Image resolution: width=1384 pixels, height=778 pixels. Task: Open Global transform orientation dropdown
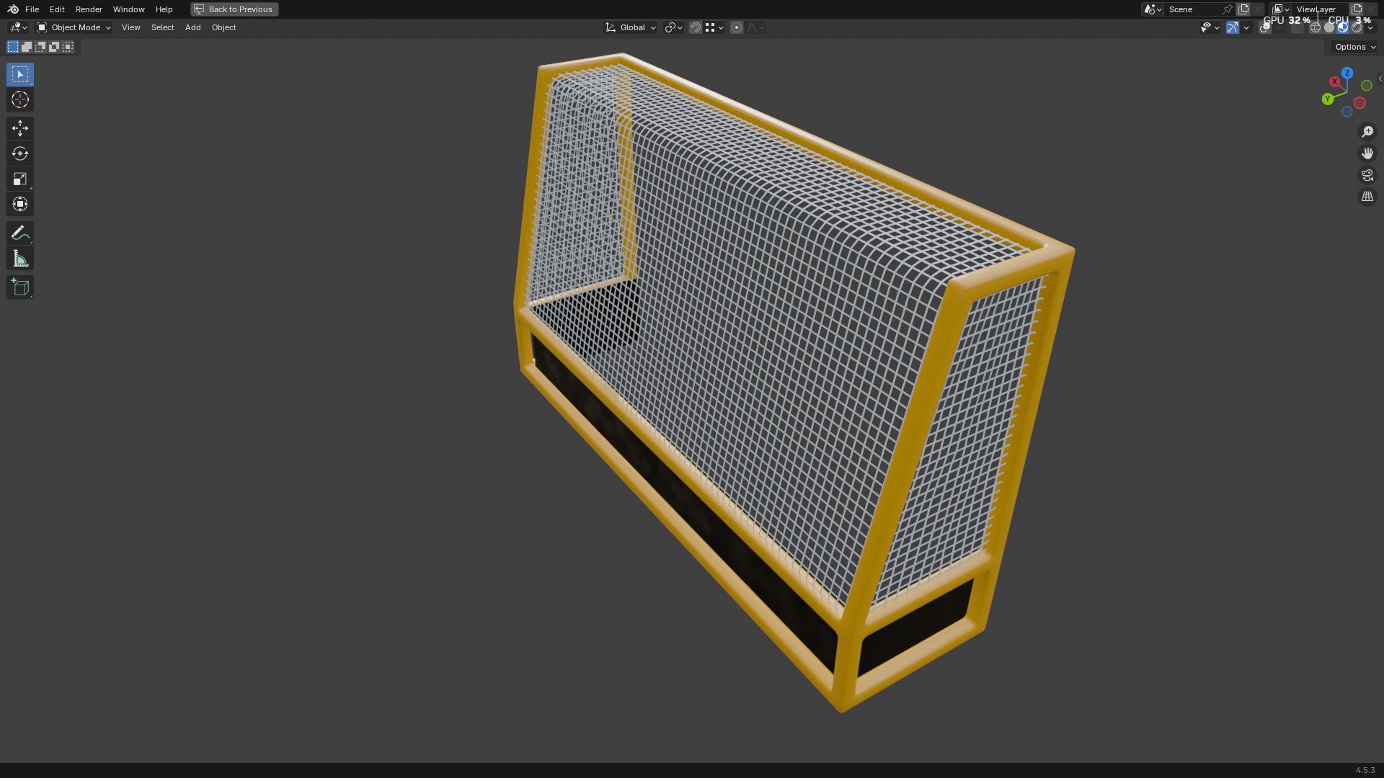click(x=630, y=27)
